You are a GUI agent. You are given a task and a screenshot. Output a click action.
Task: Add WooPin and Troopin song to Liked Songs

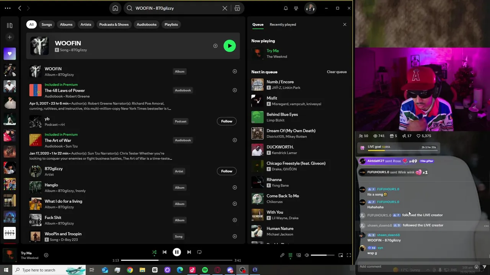(235, 236)
